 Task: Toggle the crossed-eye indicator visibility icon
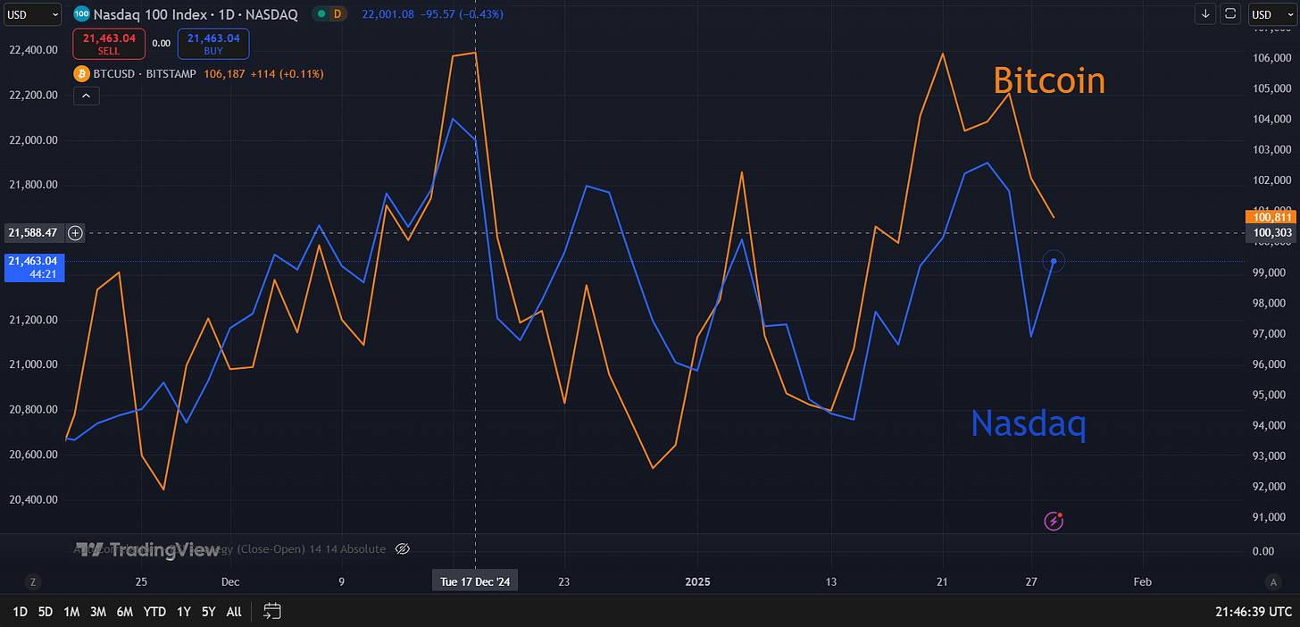tap(402, 549)
